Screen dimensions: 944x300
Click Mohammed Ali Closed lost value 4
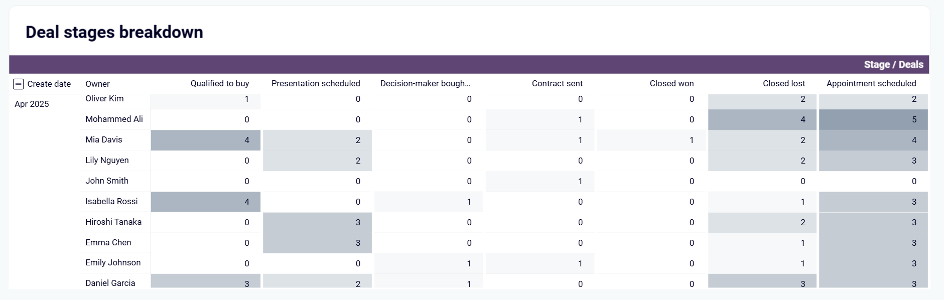pos(762,119)
